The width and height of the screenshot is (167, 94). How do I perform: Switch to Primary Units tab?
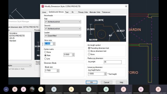tap(83, 12)
